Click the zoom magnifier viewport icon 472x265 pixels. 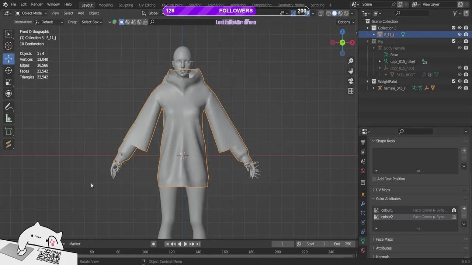click(351, 61)
